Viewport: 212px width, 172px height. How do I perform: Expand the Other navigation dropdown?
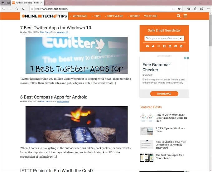click(x=133, y=16)
